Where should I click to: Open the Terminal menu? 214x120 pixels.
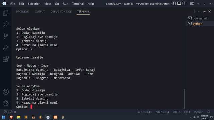[78, 4]
